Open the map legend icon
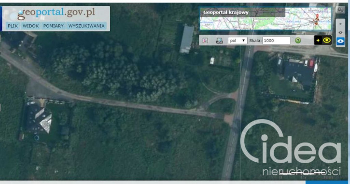 click(x=205, y=41)
